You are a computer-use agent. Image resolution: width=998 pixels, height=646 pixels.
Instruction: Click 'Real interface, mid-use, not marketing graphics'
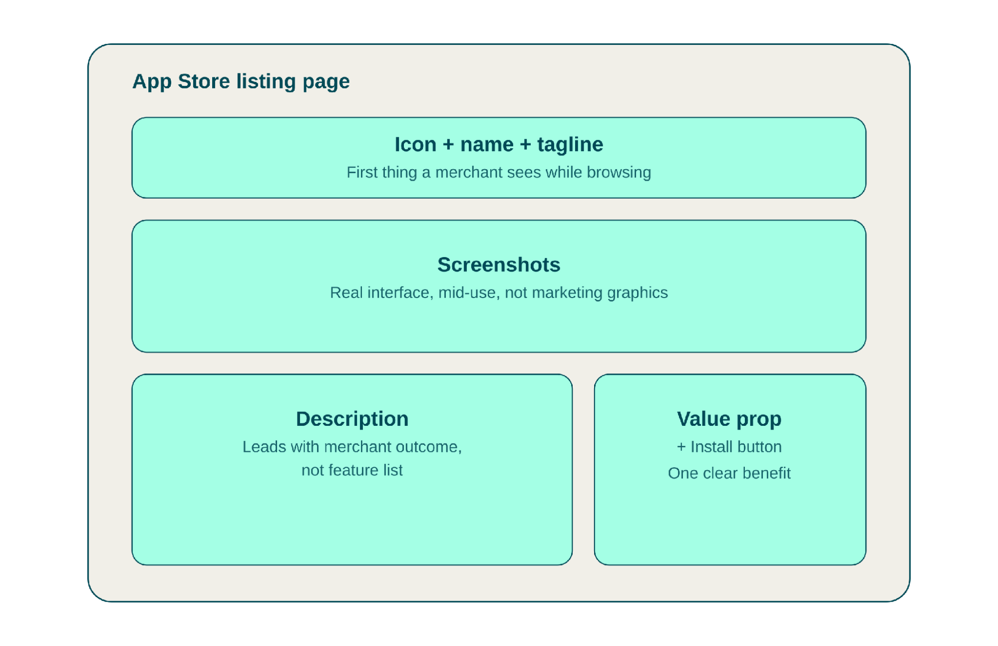coord(499,293)
